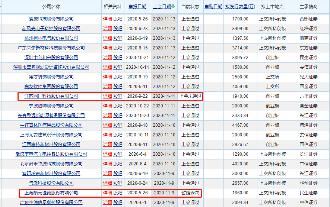The height and width of the screenshot is (207, 330).
Task: View 详细 for 爱威科技
Action: 107,19
